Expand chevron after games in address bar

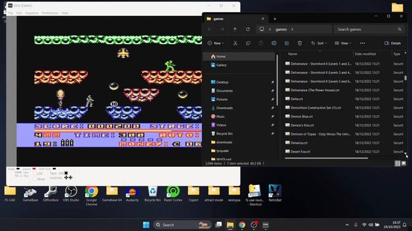(292, 30)
